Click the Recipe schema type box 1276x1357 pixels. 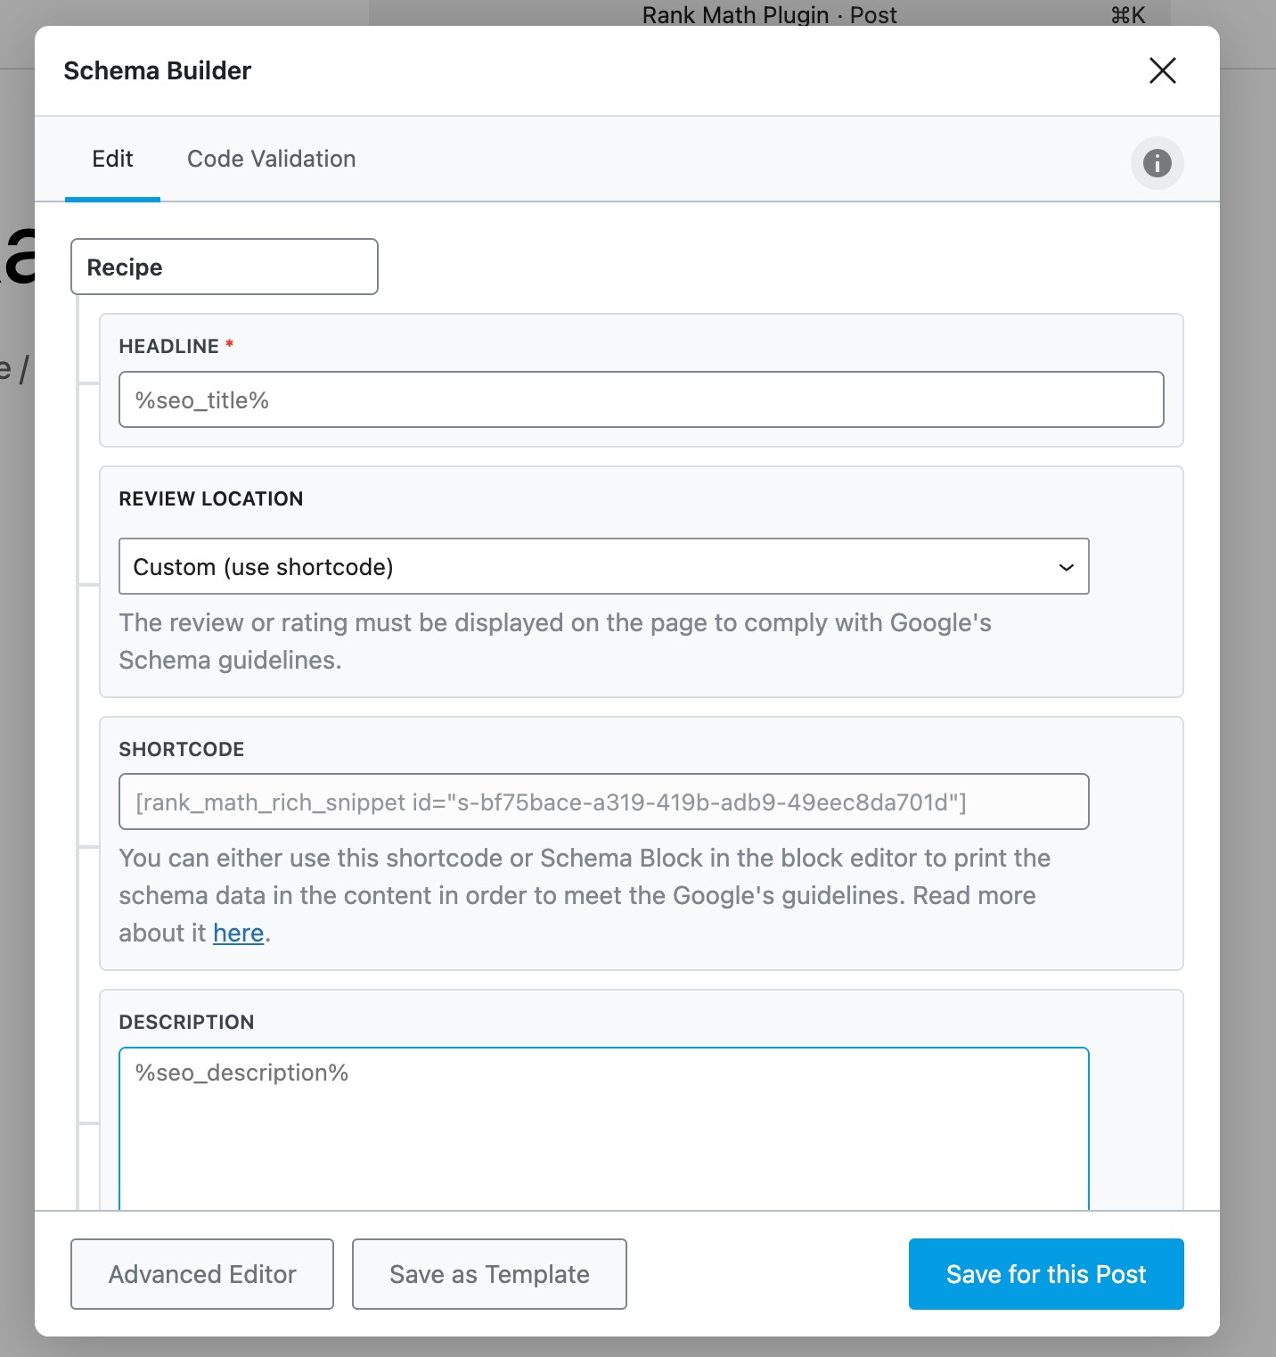click(x=224, y=267)
